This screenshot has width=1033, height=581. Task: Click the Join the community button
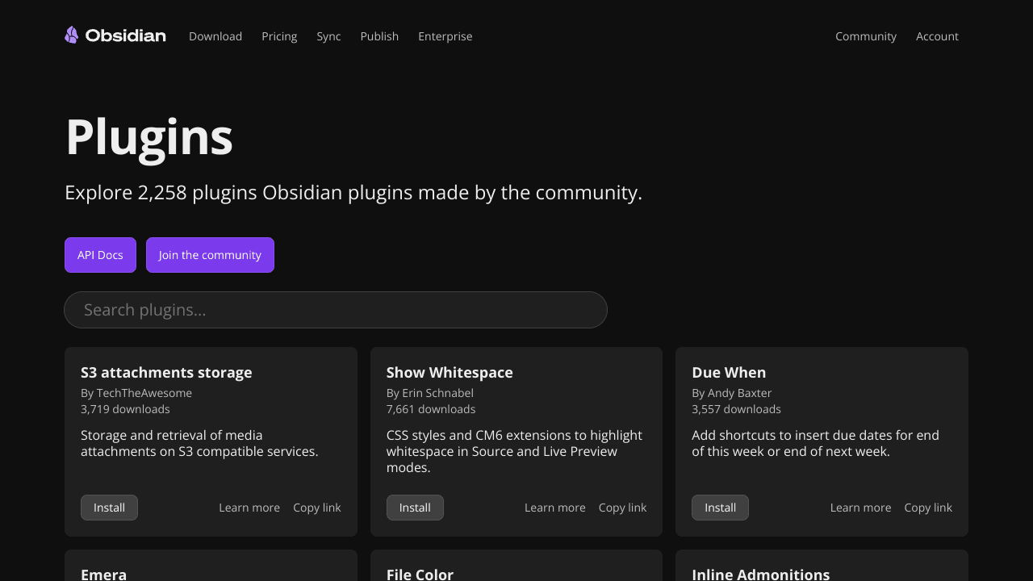pos(210,255)
